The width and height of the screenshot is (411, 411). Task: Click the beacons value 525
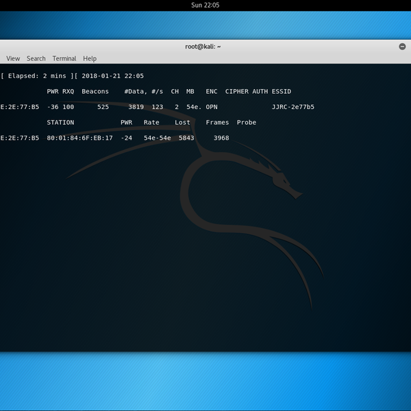tap(103, 107)
